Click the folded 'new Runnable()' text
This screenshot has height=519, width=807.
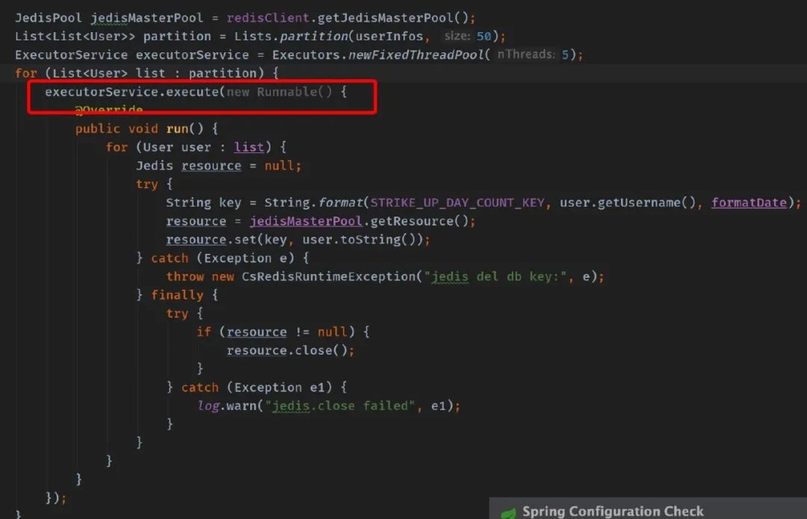click(x=279, y=92)
